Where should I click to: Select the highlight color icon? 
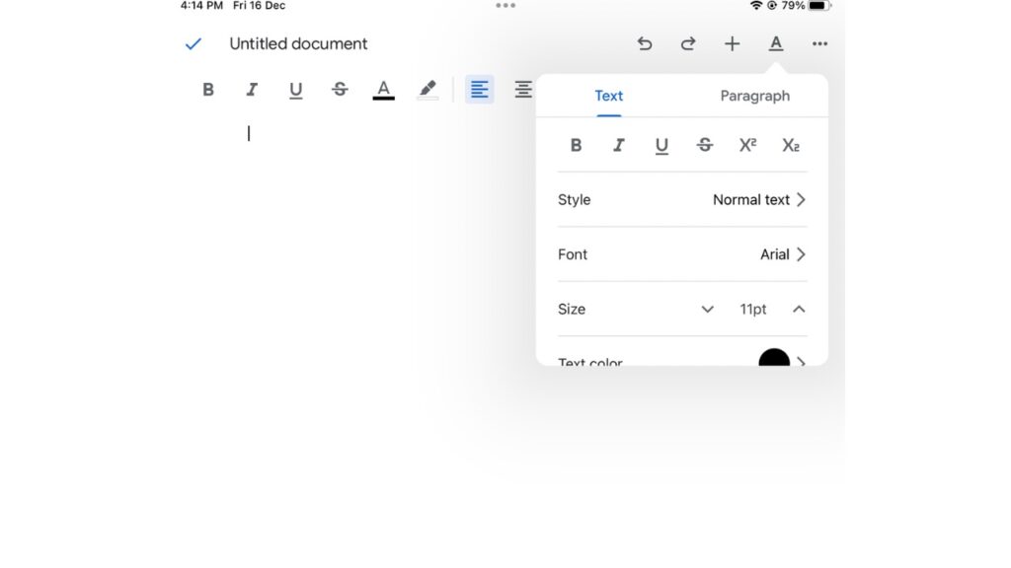428,89
